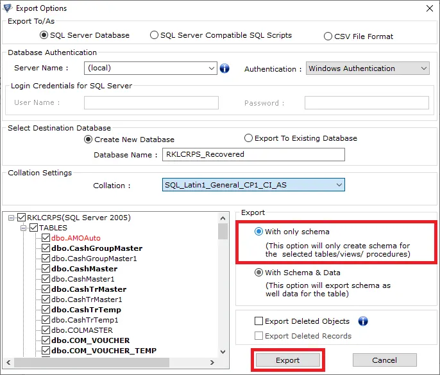Viewport: 440px width, 375px height.
Task: Enable Export Deleted Objects checkbox
Action: pos(259,321)
